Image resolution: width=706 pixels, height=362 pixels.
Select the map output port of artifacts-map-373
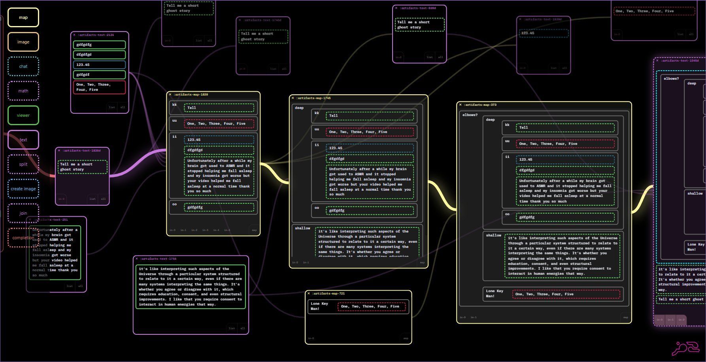[625, 317]
